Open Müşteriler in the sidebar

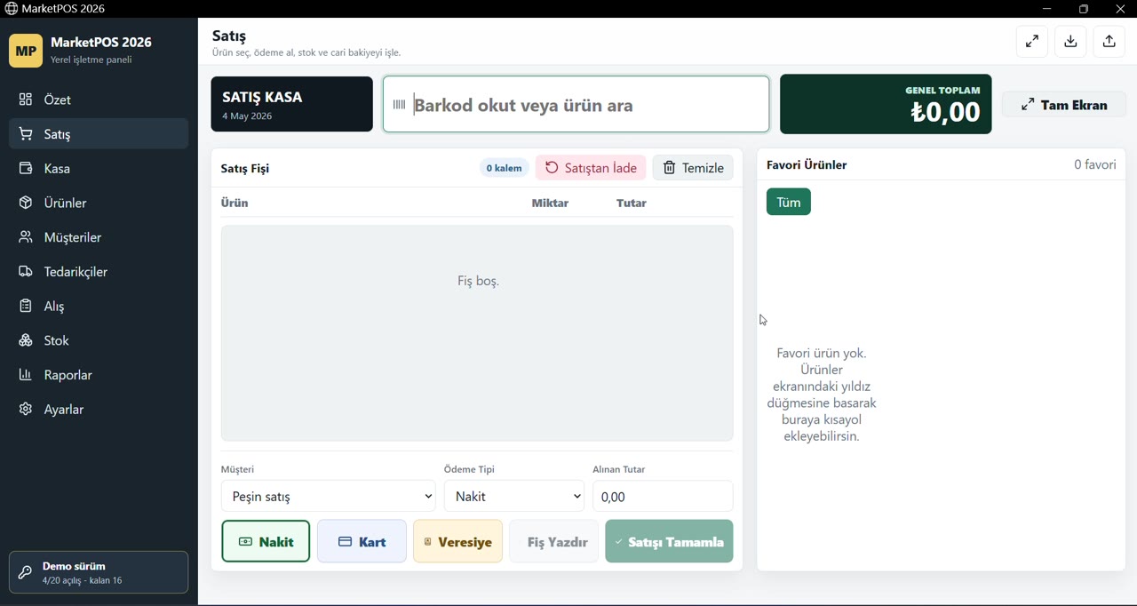[x=99, y=237]
